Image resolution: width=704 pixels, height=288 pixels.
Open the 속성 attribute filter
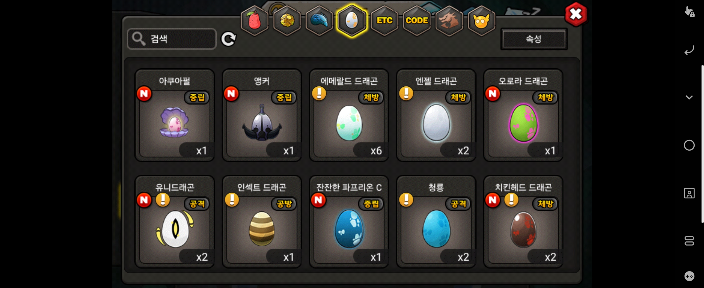[534, 39]
